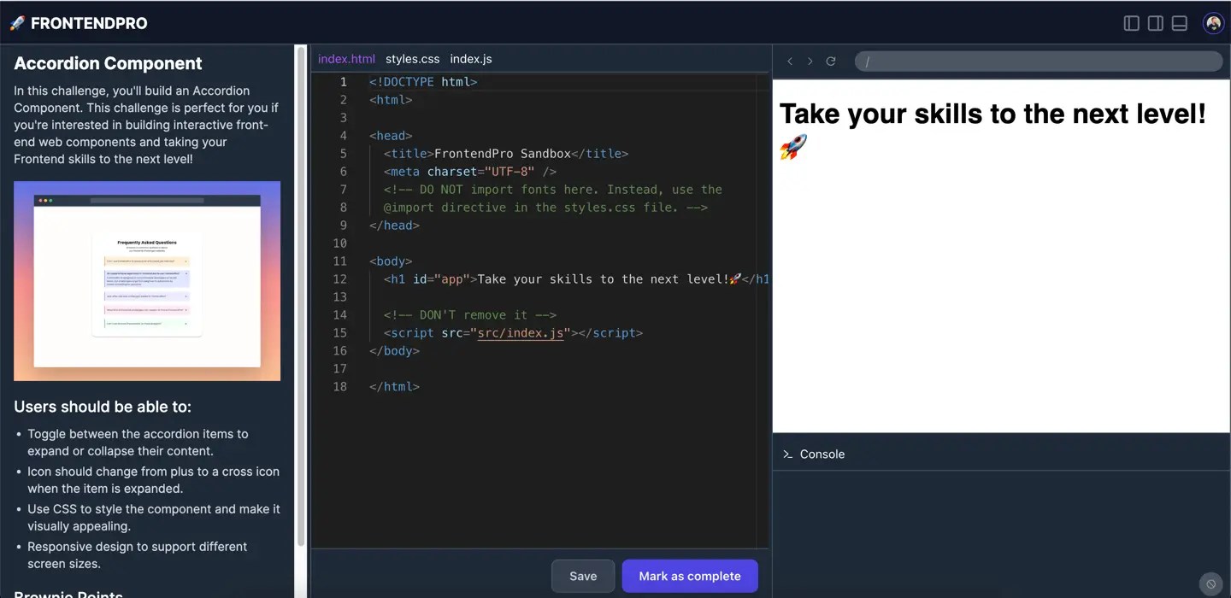Toggle the left panel layout icon

1131,23
